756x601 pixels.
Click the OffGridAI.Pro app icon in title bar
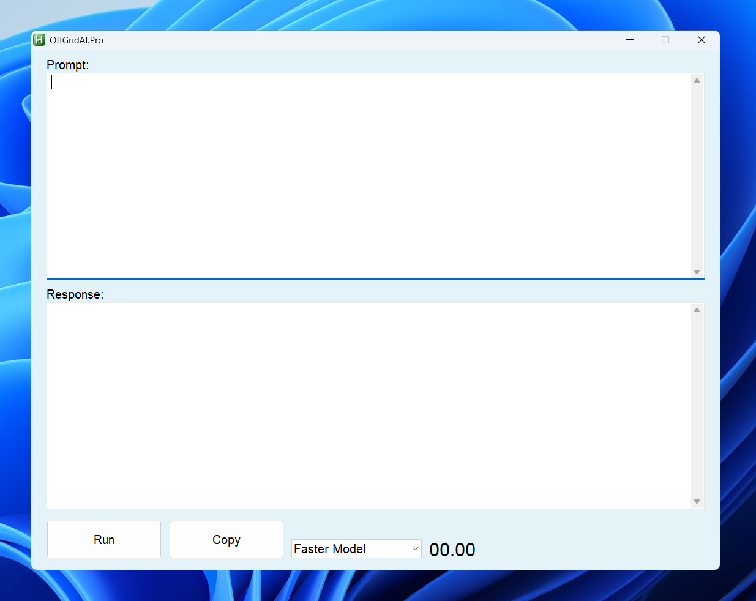(39, 40)
